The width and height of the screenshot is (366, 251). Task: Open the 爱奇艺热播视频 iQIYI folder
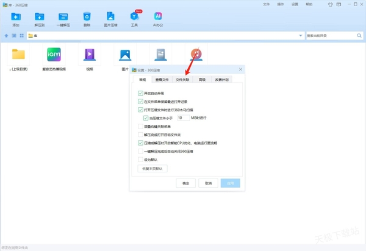click(x=54, y=55)
